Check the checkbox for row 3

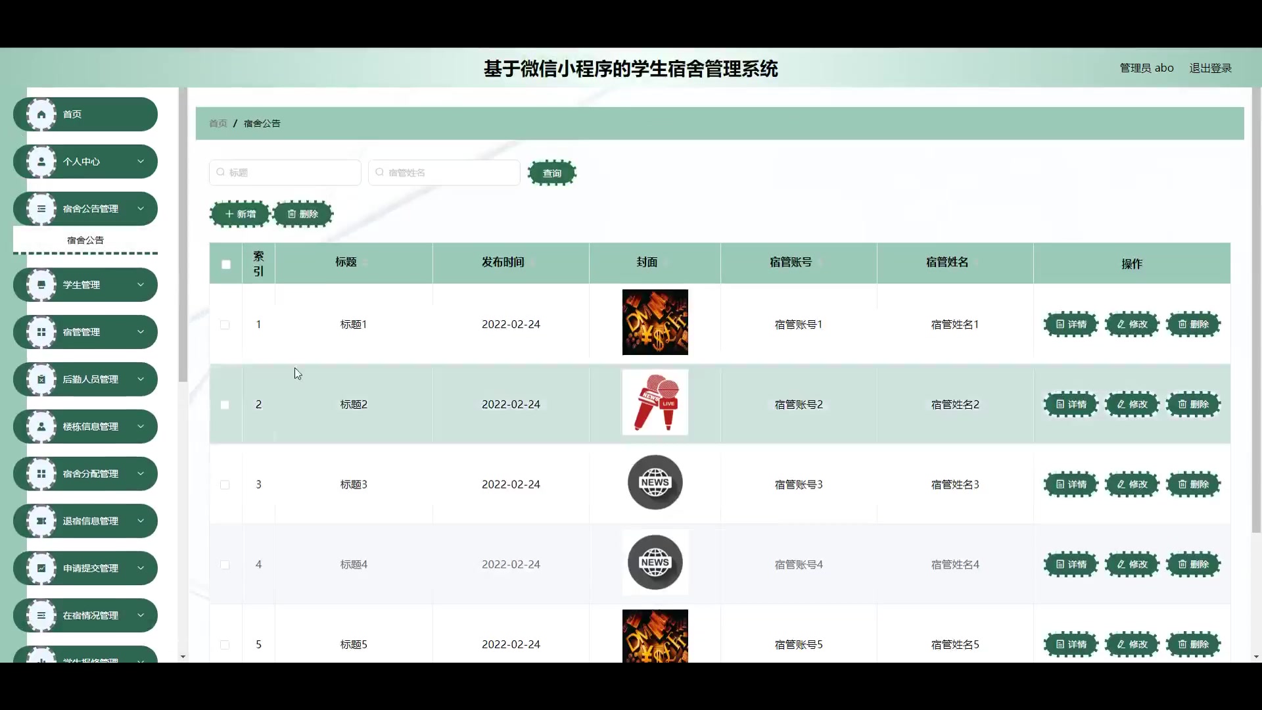pos(225,485)
